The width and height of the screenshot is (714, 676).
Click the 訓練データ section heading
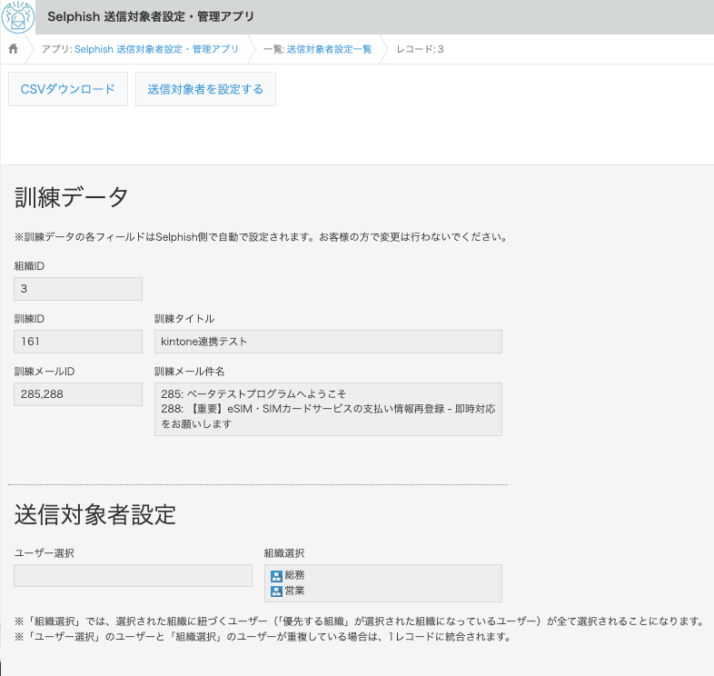pyautogui.click(x=72, y=197)
